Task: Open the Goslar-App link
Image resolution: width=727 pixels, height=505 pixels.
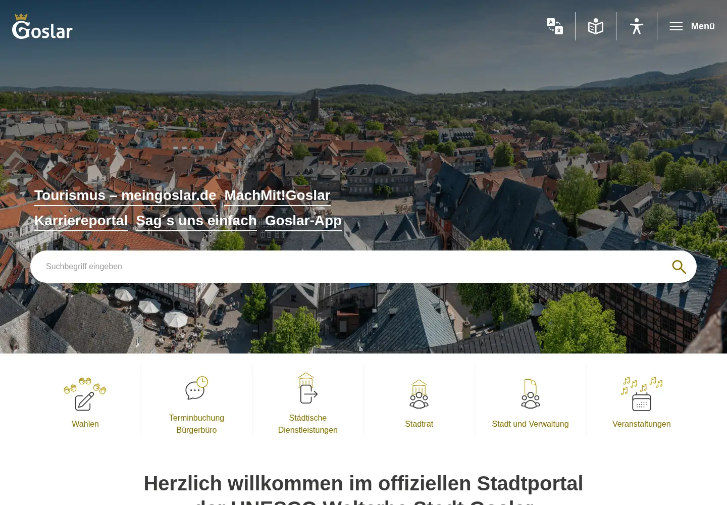Action: pos(303,221)
